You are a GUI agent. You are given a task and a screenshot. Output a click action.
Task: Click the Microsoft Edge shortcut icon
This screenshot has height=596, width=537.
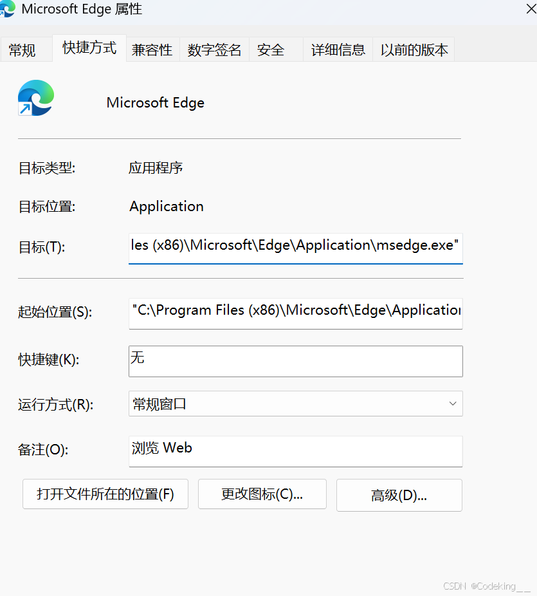pos(36,98)
